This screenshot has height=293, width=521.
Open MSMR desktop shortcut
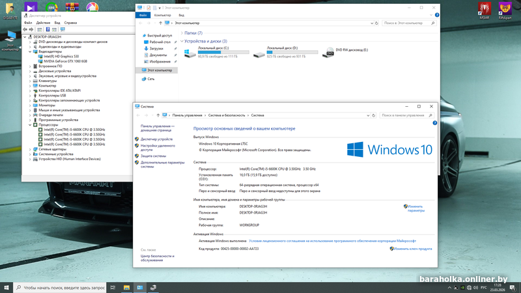pyautogui.click(x=484, y=9)
